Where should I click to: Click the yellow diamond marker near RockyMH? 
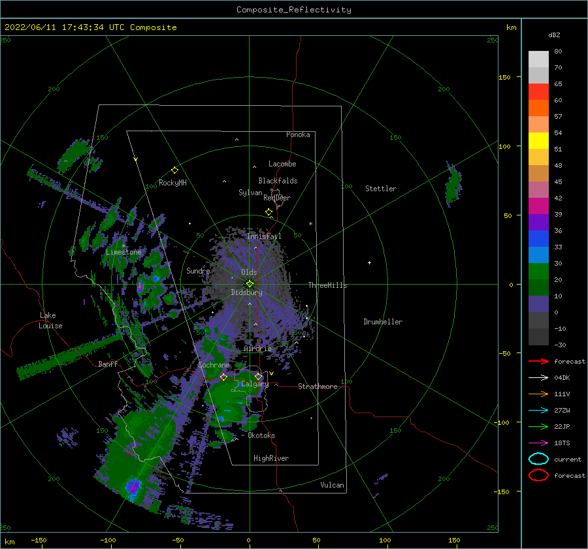coord(174,170)
